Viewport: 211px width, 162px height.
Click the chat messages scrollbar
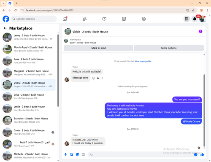click(x=204, y=111)
